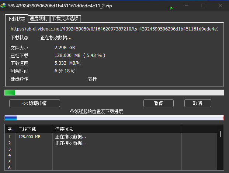Click the 连接状况 column header
The height and width of the screenshot is (173, 229).
click(117, 129)
